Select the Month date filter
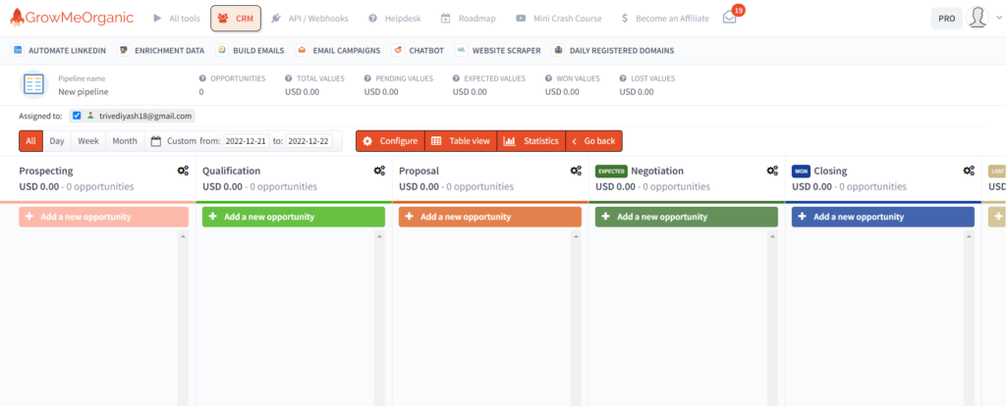The height and width of the screenshot is (406, 1006). 125,141
